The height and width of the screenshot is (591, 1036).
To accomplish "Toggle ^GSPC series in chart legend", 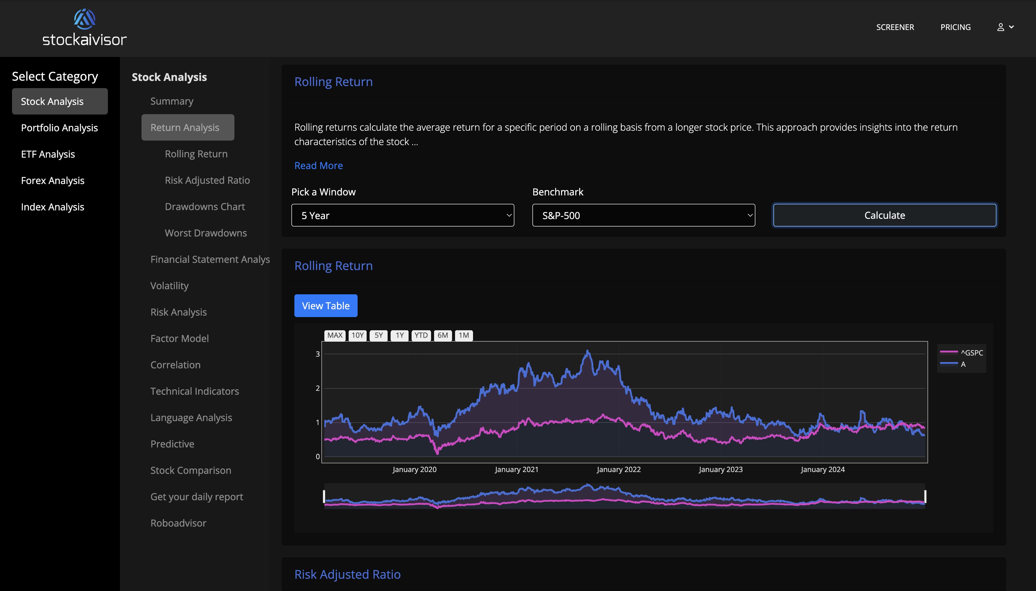I will [972, 353].
